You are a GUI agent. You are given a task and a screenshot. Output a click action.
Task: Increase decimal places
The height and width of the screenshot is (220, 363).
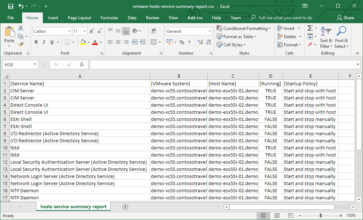point(200,42)
